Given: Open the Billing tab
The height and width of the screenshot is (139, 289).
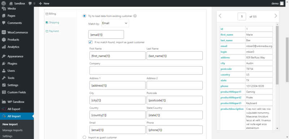Looking at the screenshot, I should coord(60,14).
